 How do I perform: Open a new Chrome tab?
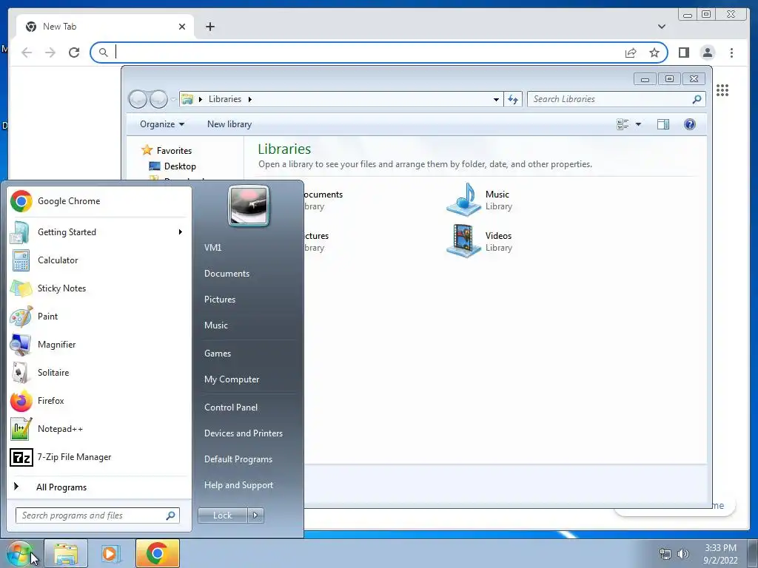(209, 27)
